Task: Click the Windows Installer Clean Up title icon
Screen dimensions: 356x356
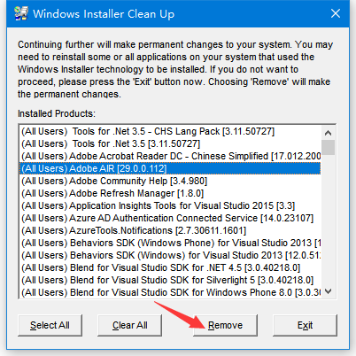Action: pyautogui.click(x=21, y=13)
